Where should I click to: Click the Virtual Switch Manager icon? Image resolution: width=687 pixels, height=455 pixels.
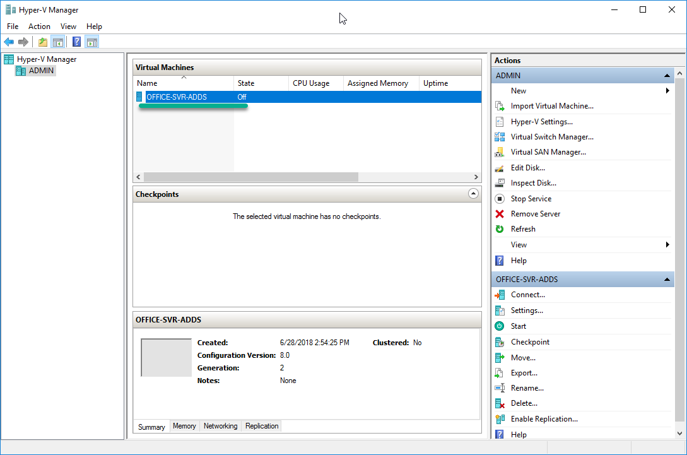[x=500, y=137]
